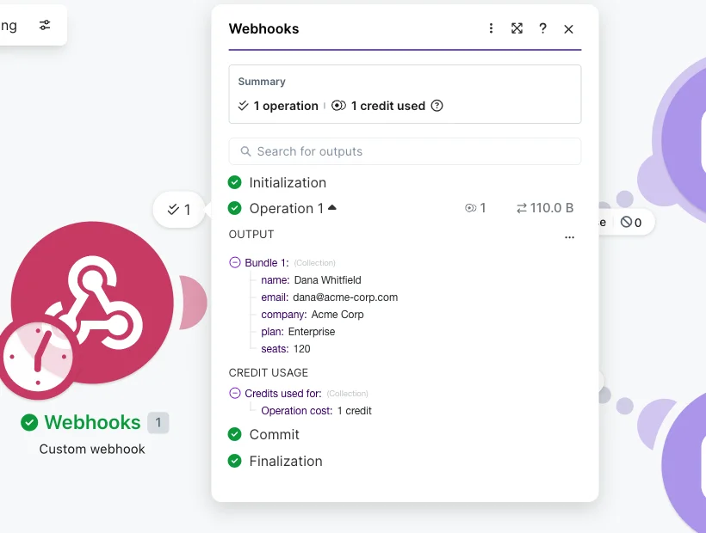Focus the Search for outputs field
Screen dimensions: 706x533
(x=405, y=151)
